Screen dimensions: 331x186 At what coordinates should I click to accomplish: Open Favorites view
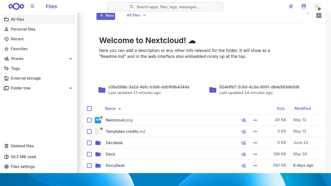39,49
